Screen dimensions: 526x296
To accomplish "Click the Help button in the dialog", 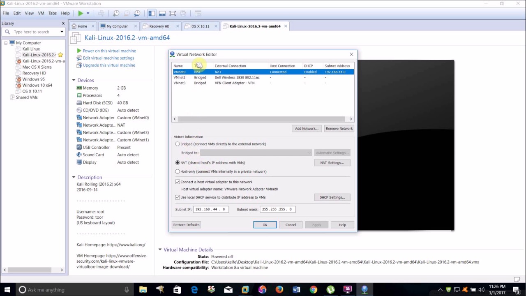I will pos(342,225).
